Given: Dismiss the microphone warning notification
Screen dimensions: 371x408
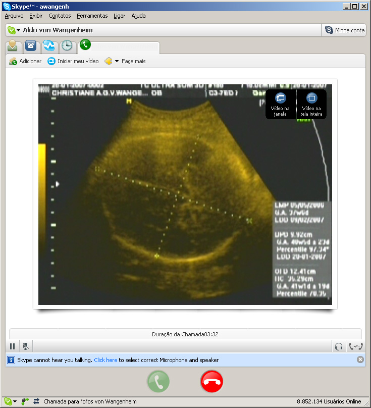Looking at the screenshot, I should coord(360,360).
